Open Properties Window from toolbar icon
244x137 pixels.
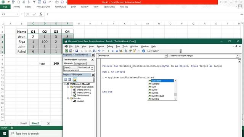[130, 51]
